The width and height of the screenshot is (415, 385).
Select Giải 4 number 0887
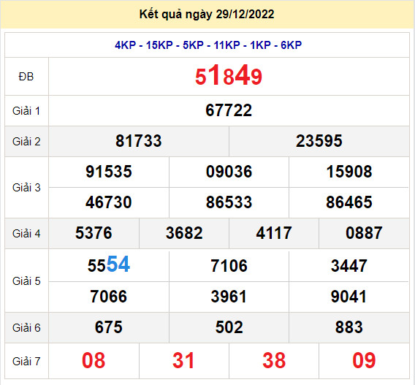(x=364, y=233)
